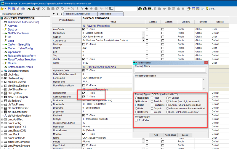The height and width of the screenshot is (149, 237).
Task: Click the Add button in Add Property
Action: [156, 135]
